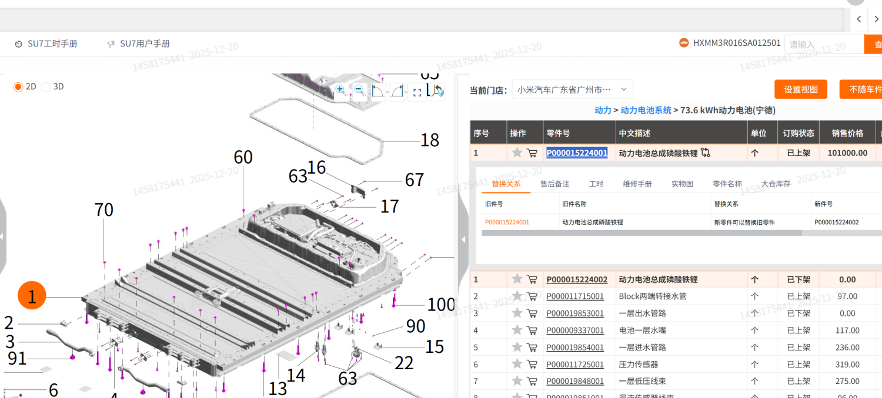Fit diagram to fullscreen view

pyautogui.click(x=417, y=92)
